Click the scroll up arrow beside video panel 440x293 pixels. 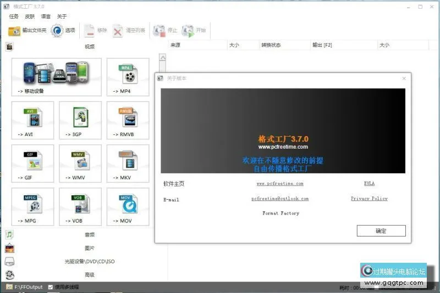[x=162, y=58]
